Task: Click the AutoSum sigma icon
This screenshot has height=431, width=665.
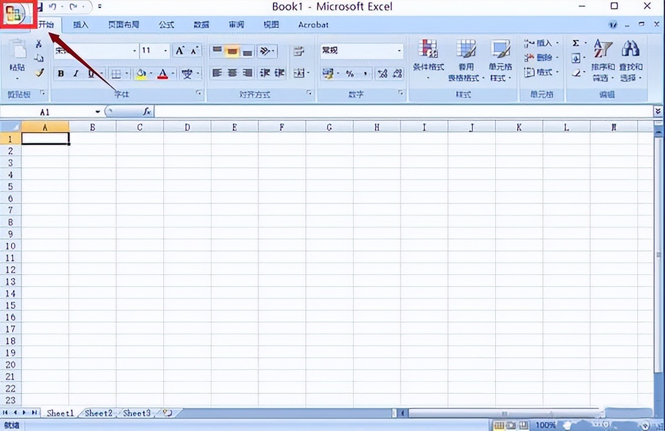Action: [x=576, y=43]
